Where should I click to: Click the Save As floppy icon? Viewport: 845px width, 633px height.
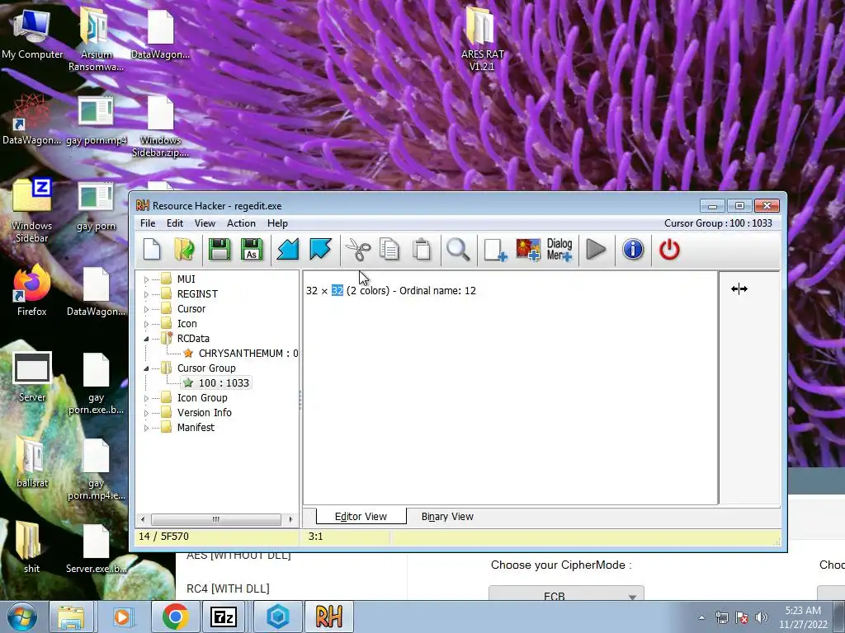(x=252, y=250)
